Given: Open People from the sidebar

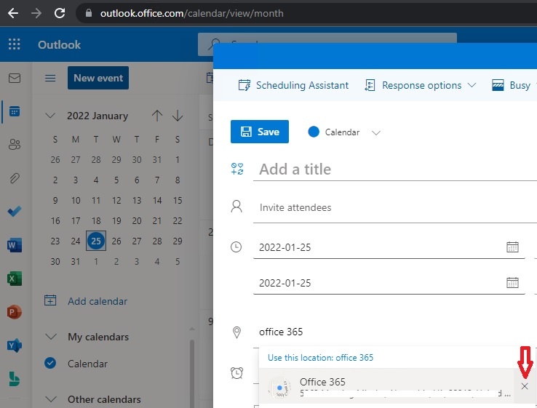Looking at the screenshot, I should [x=15, y=145].
